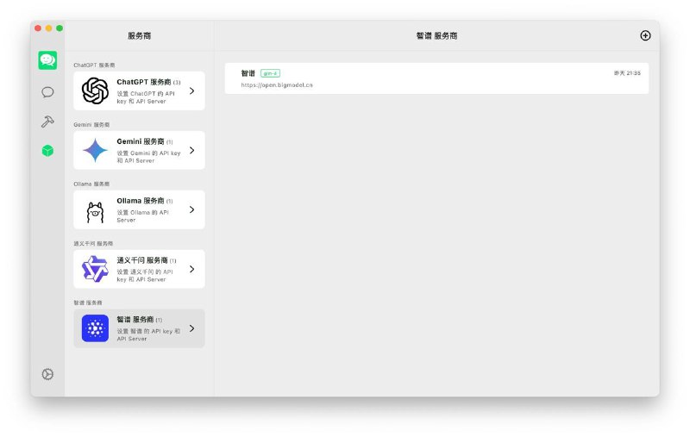Screen dimensions: 690x437
Task: Click the Ollama 服务商 section label
Action: tap(91, 184)
